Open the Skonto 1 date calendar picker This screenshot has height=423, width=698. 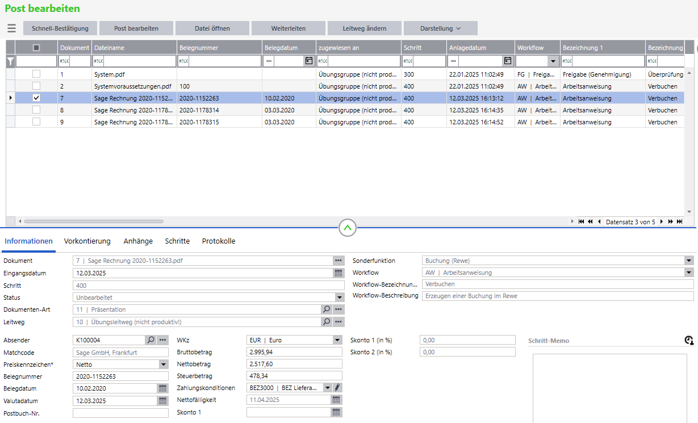337,412
